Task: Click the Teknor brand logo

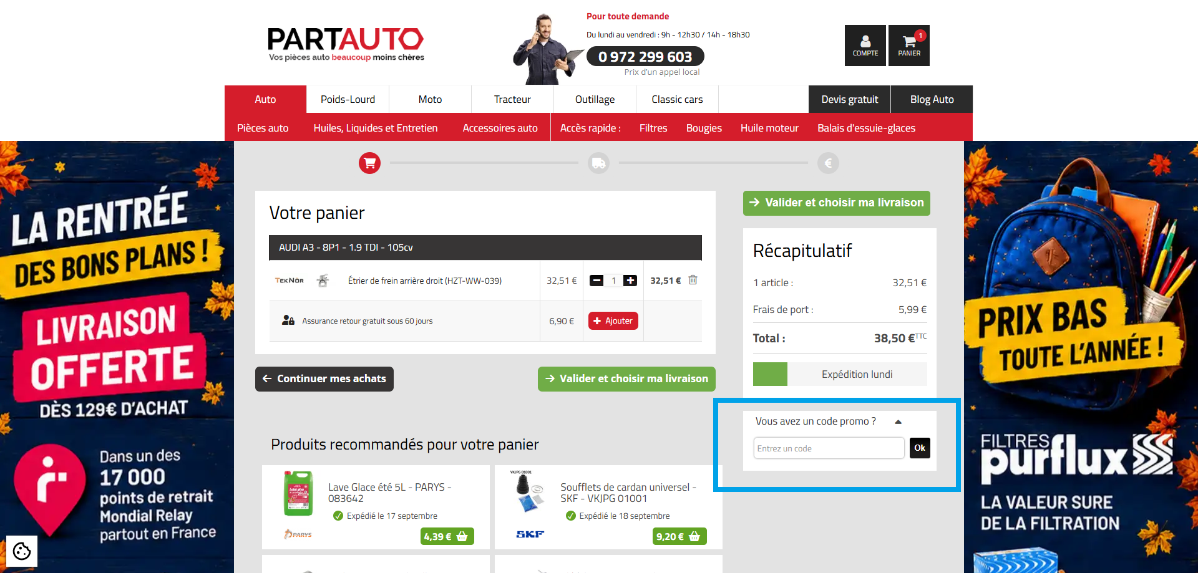Action: point(290,281)
